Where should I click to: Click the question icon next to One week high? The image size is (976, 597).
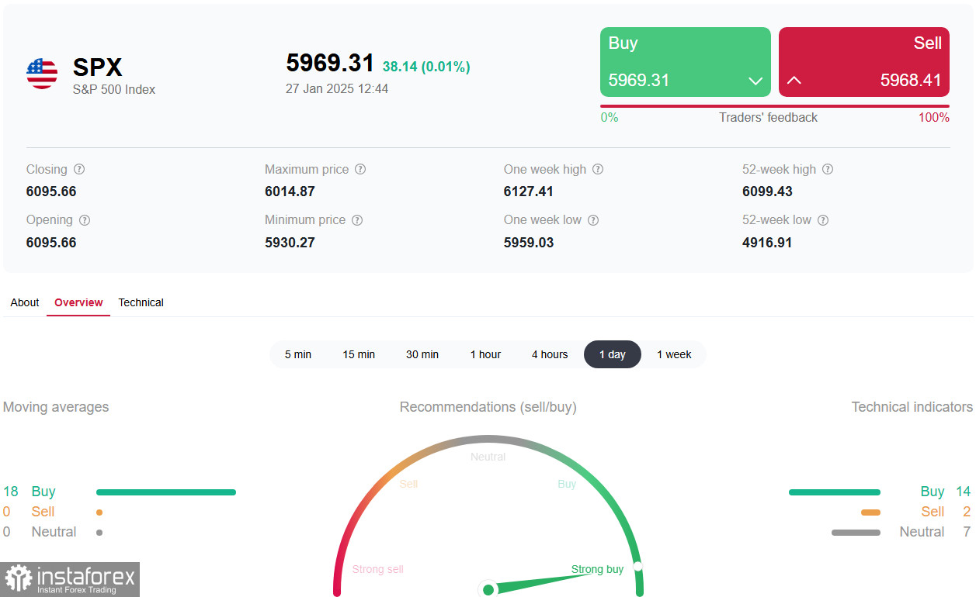click(598, 169)
